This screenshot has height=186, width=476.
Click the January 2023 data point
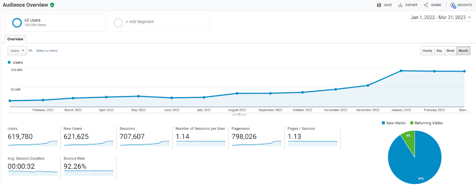401,71
